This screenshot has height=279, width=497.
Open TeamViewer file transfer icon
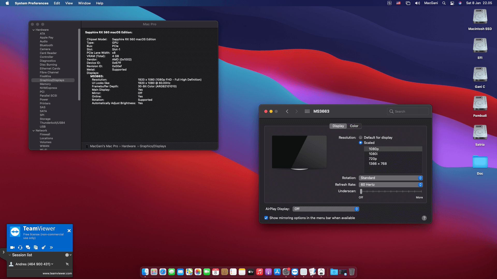click(35, 247)
